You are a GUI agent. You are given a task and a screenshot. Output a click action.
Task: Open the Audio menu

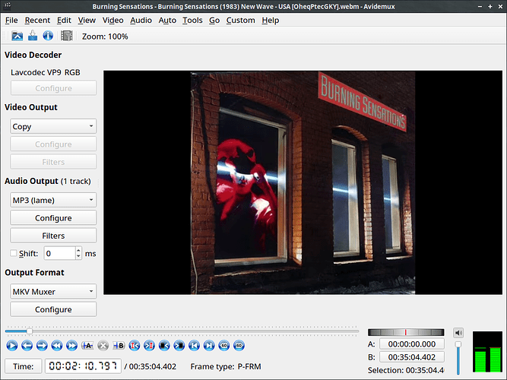pyautogui.click(x=141, y=20)
